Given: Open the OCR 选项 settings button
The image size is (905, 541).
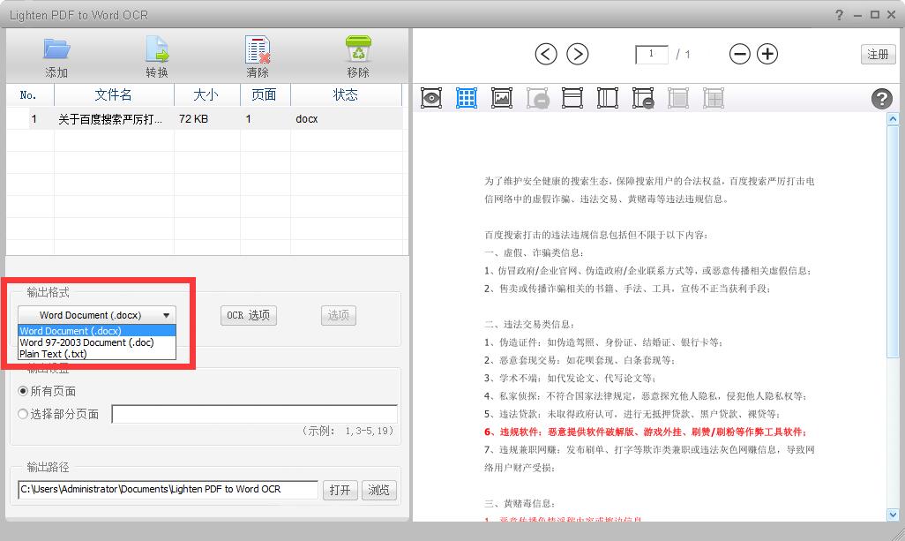Looking at the screenshot, I should point(248,315).
